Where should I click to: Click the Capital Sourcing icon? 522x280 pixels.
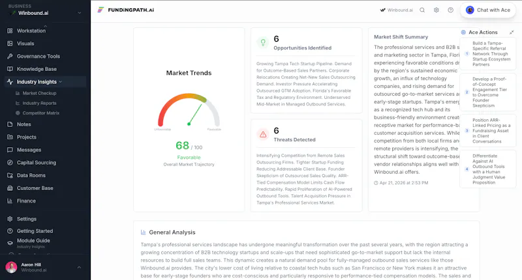click(10, 162)
